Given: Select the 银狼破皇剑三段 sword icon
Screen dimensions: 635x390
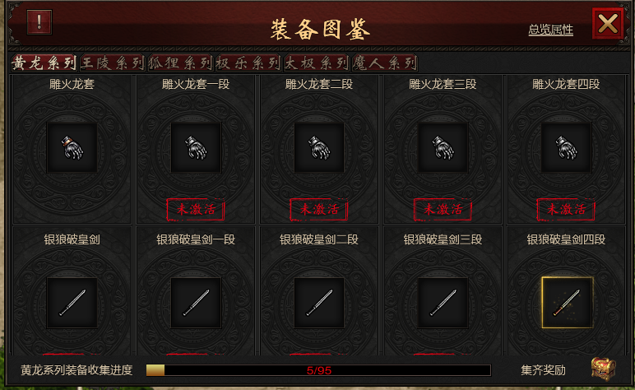Looking at the screenshot, I should coord(443,303).
